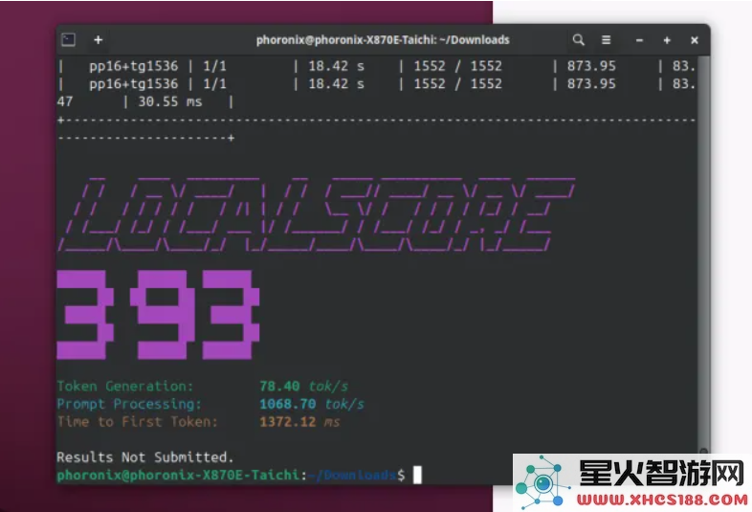Click the window title phoronix@phoronix-X870E-Taichi
Viewport: 752px width, 512px height.
(383, 40)
